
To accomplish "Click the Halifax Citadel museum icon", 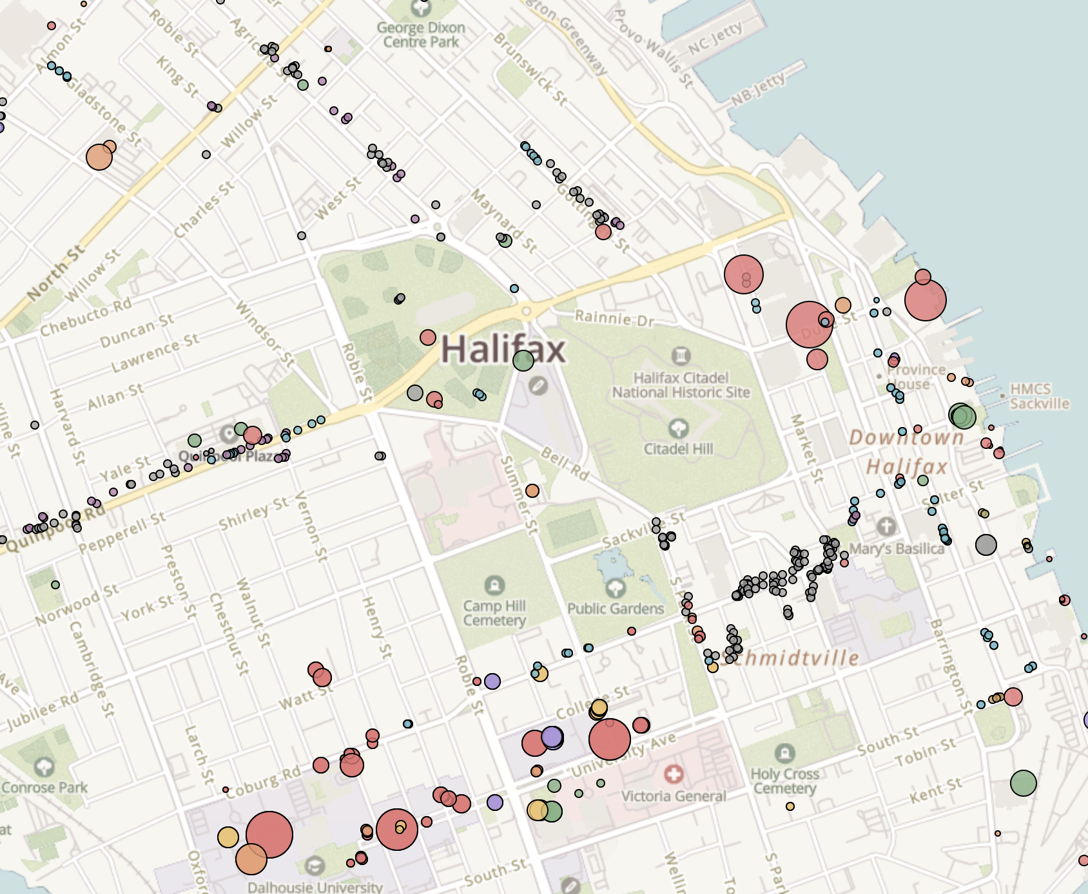I will coord(681,355).
